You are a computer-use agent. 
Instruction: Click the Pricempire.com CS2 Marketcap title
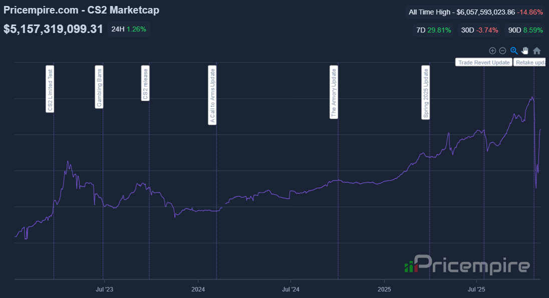[x=82, y=10]
